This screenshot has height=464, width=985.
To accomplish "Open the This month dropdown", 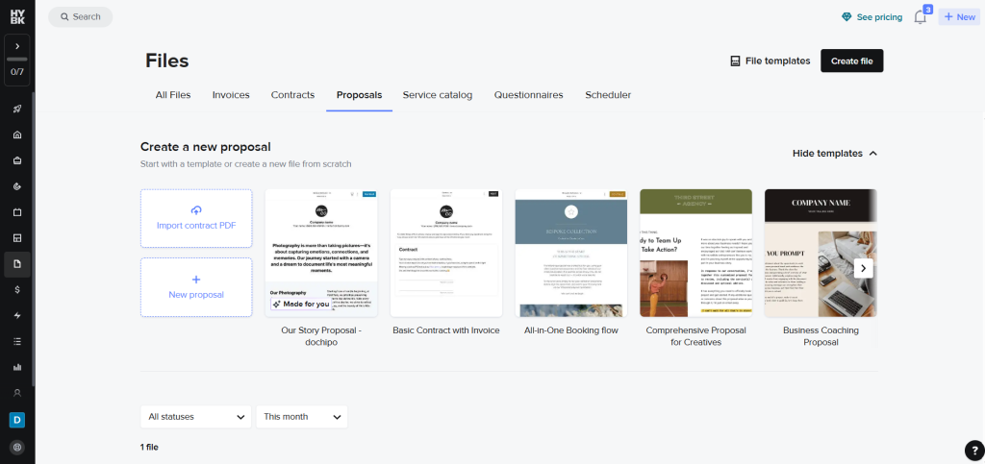I will coord(301,417).
